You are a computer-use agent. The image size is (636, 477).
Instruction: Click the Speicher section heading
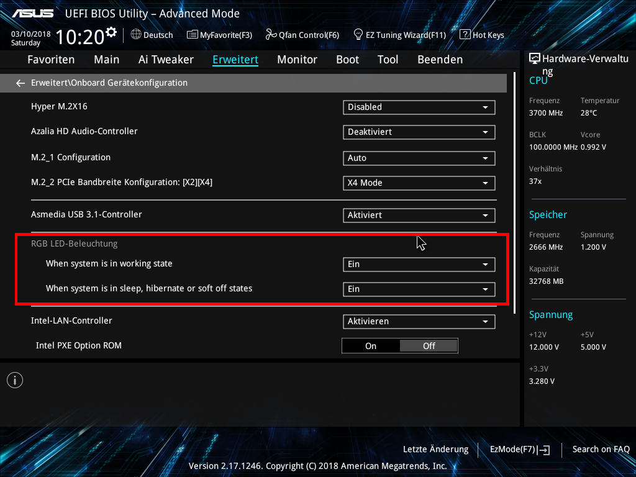click(x=548, y=214)
